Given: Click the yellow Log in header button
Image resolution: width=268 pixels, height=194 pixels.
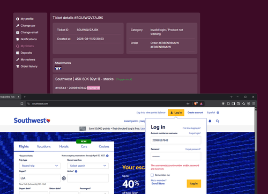Looking at the screenshot, I should pyautogui.click(x=176, y=113).
